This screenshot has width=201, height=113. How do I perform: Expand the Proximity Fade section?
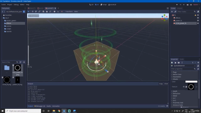pyautogui.click(x=178, y=103)
